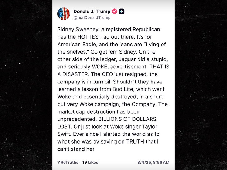Click the dark plus badge beside the name
The image size is (227, 170).
coord(122,12)
